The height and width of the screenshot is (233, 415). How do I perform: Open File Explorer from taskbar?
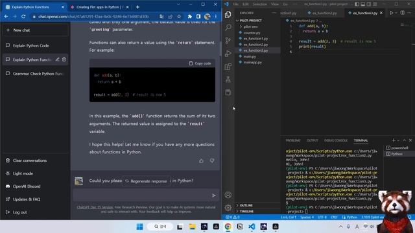point(192,227)
